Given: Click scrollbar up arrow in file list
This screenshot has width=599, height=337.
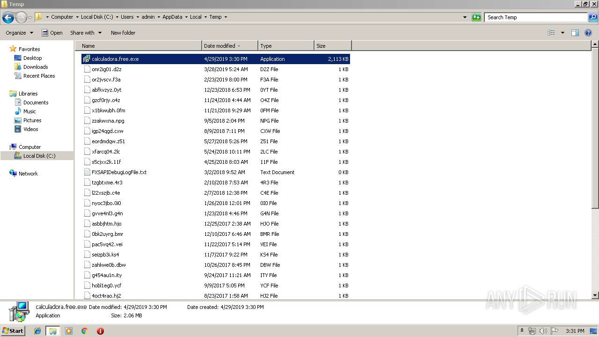Looking at the screenshot, I should coord(595,44).
